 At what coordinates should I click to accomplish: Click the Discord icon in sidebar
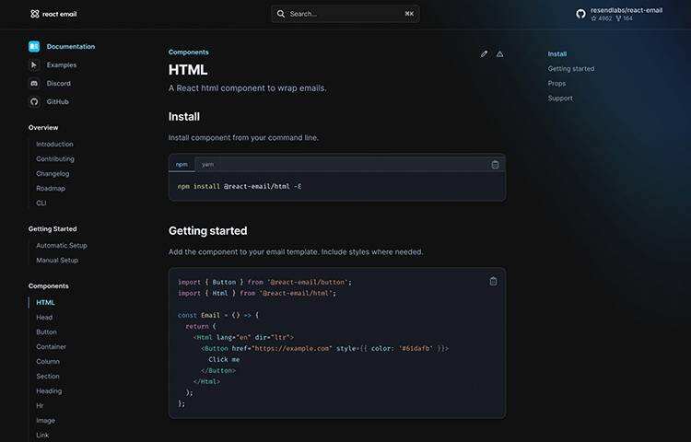coord(34,83)
